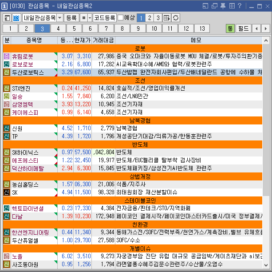272x272 pixels.
Task: Expand the dropdown arrow next to the stop square
Action: tap(90, 18)
